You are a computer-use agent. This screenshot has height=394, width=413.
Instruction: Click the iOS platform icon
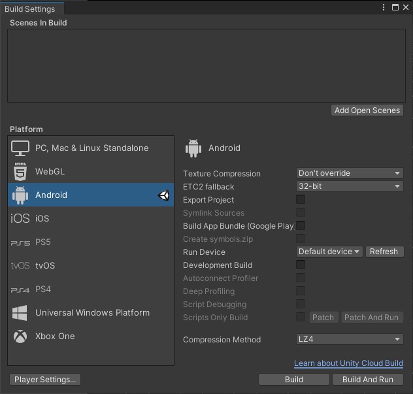[20, 218]
